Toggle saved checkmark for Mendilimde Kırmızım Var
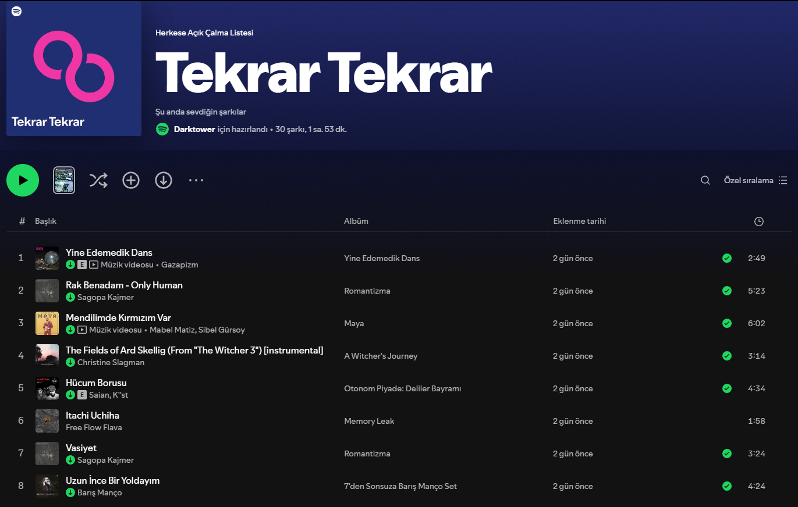Image resolution: width=798 pixels, height=507 pixels. (x=727, y=323)
